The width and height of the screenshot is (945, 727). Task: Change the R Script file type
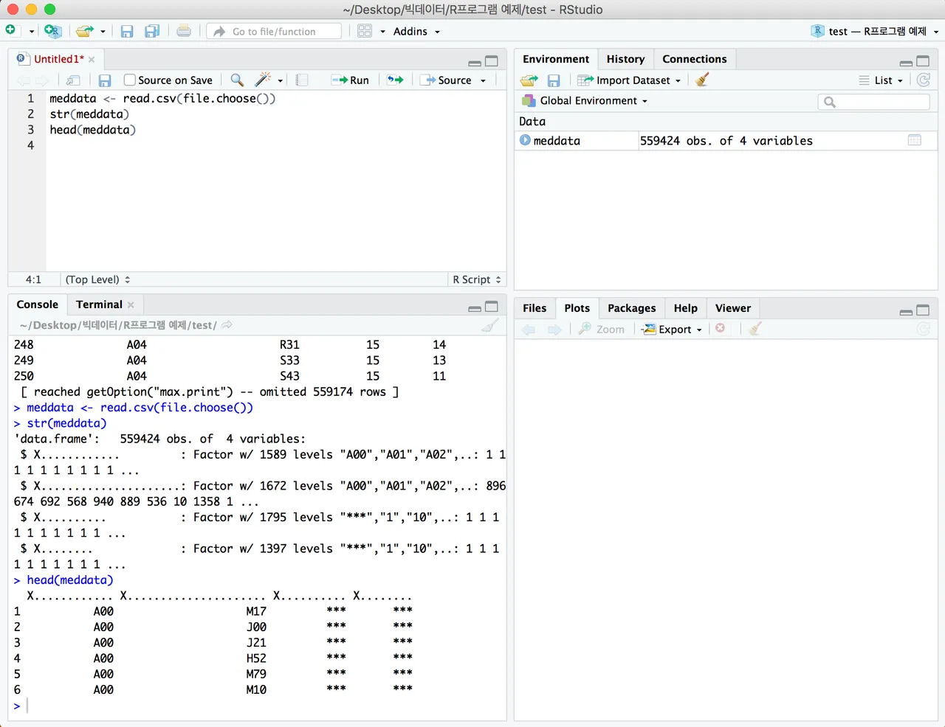pos(477,279)
